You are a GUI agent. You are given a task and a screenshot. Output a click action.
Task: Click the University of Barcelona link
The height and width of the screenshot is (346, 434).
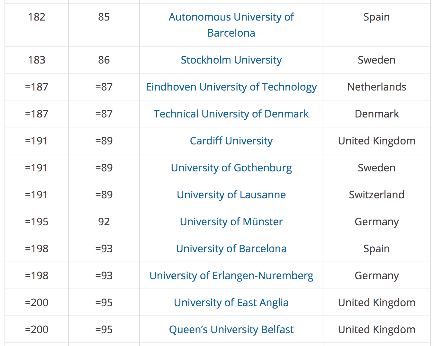pos(231,249)
